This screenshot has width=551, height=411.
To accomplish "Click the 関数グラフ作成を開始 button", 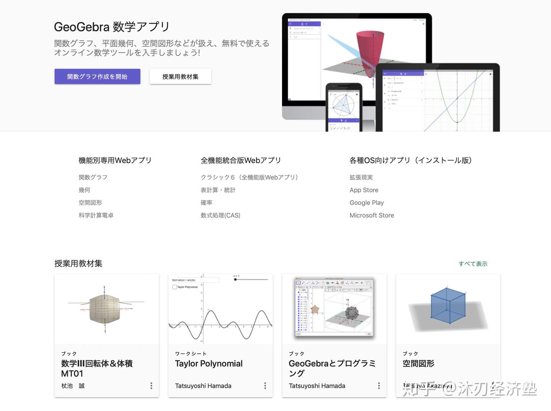I will coord(97,77).
